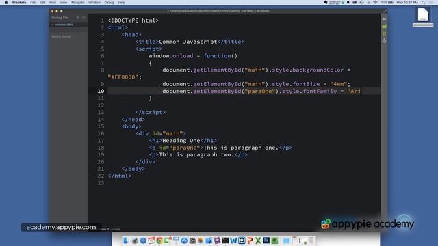Image resolution: width=438 pixels, height=246 pixels.
Task: Click the clock showing Mon 10:37 AM
Action: coord(407,3)
